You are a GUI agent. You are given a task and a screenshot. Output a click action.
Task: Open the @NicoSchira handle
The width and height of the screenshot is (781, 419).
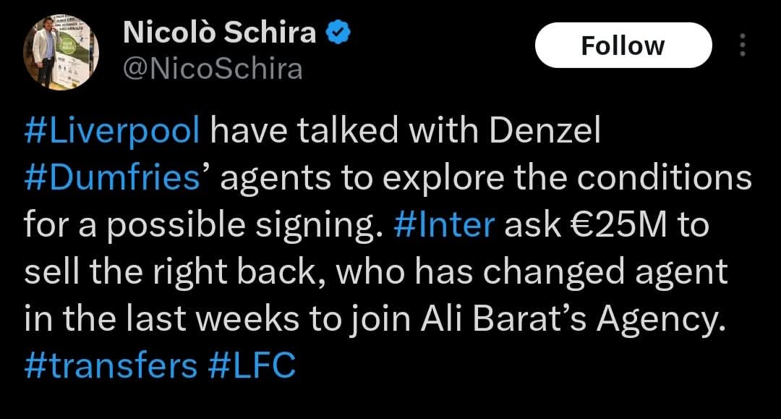click(213, 69)
